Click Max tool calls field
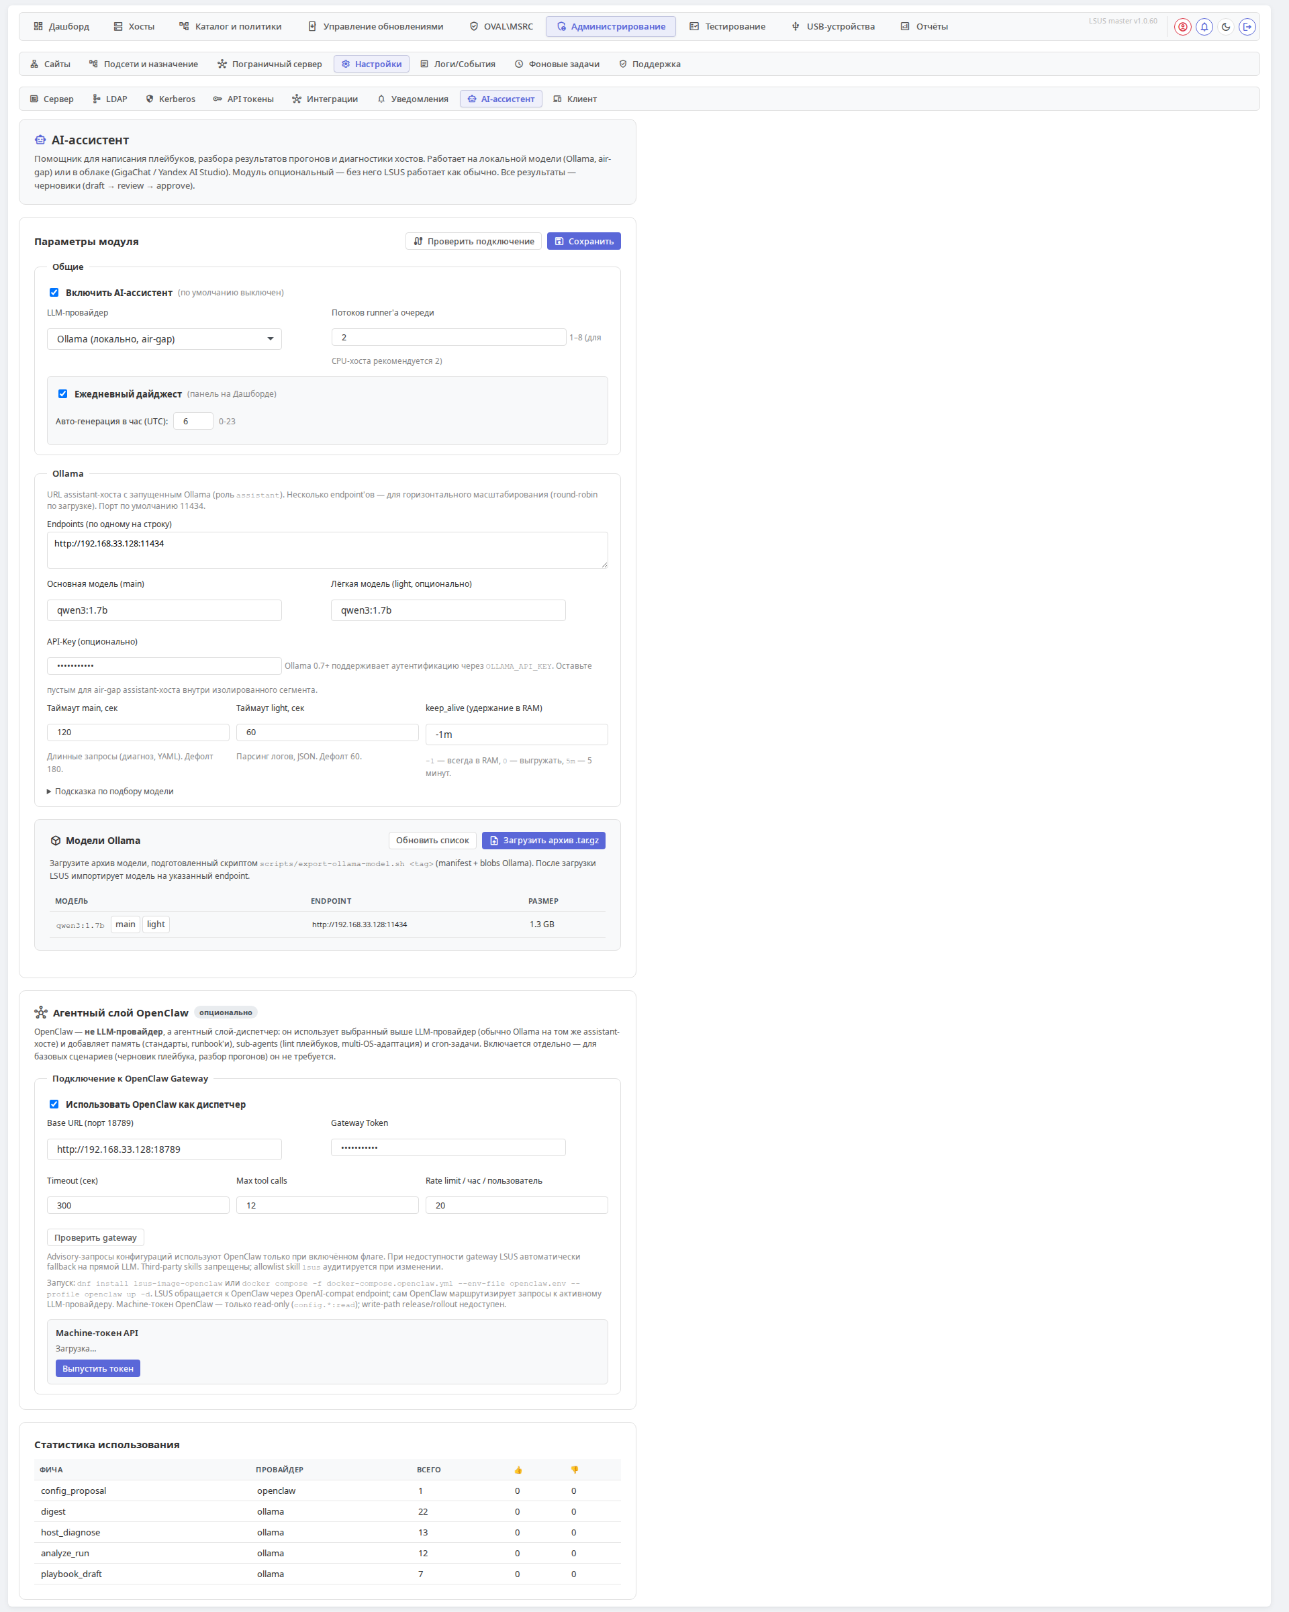The height and width of the screenshot is (1612, 1289). [x=328, y=1205]
